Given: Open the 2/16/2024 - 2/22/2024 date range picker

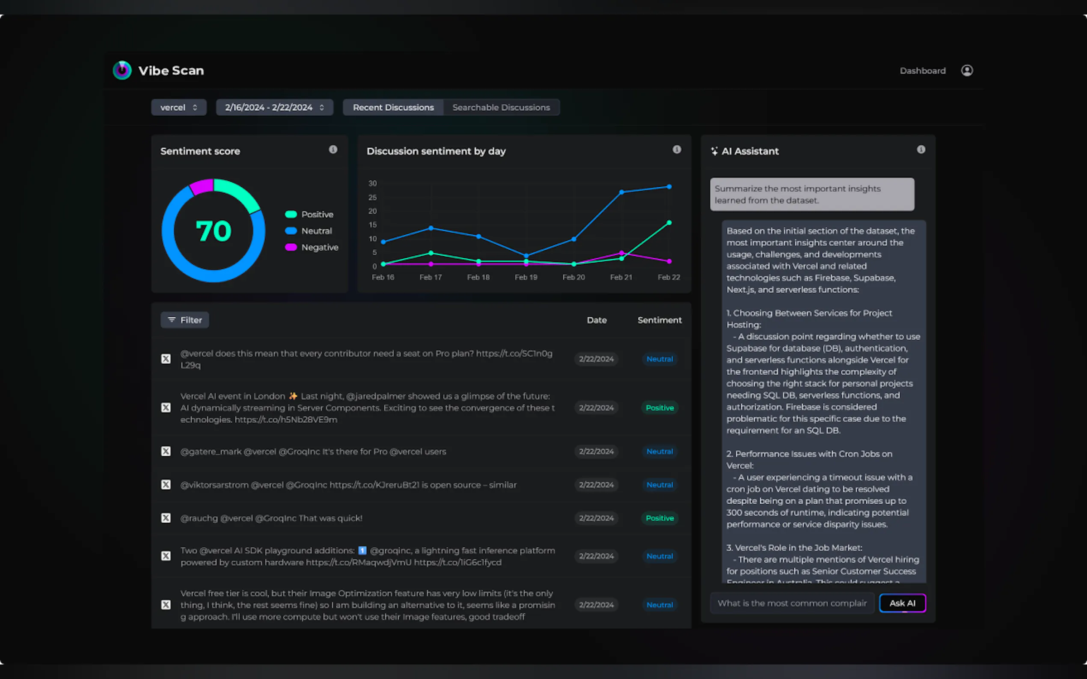Looking at the screenshot, I should (x=274, y=107).
